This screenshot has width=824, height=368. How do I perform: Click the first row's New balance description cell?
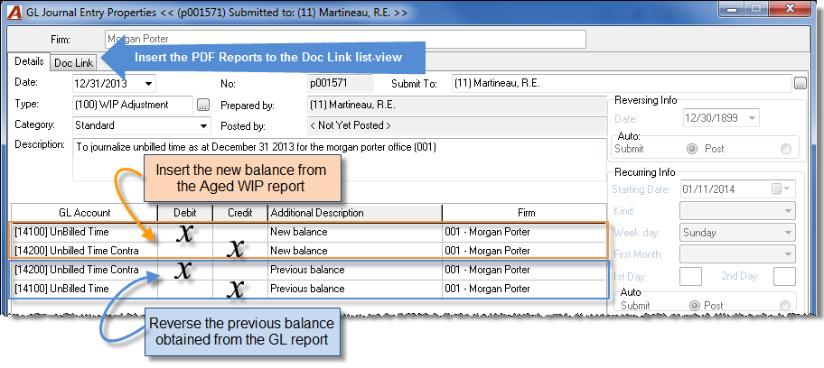tap(355, 232)
